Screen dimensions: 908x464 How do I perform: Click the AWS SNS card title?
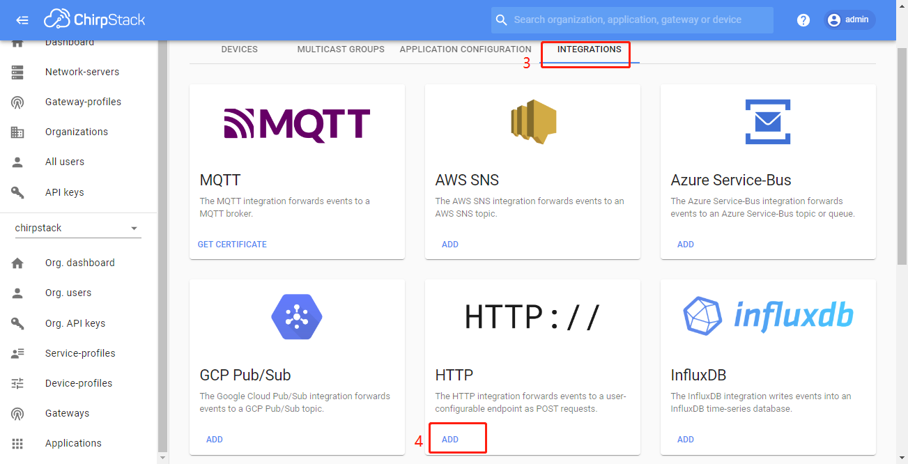467,180
